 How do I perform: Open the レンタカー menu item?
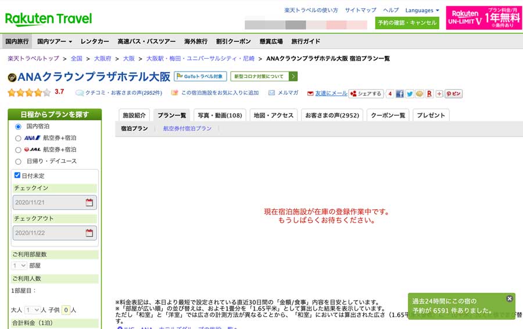[x=95, y=41]
